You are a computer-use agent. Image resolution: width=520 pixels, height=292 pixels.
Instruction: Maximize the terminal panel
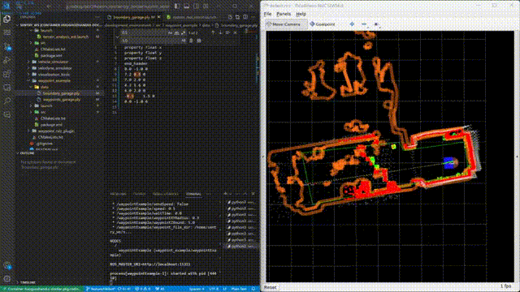click(x=245, y=194)
